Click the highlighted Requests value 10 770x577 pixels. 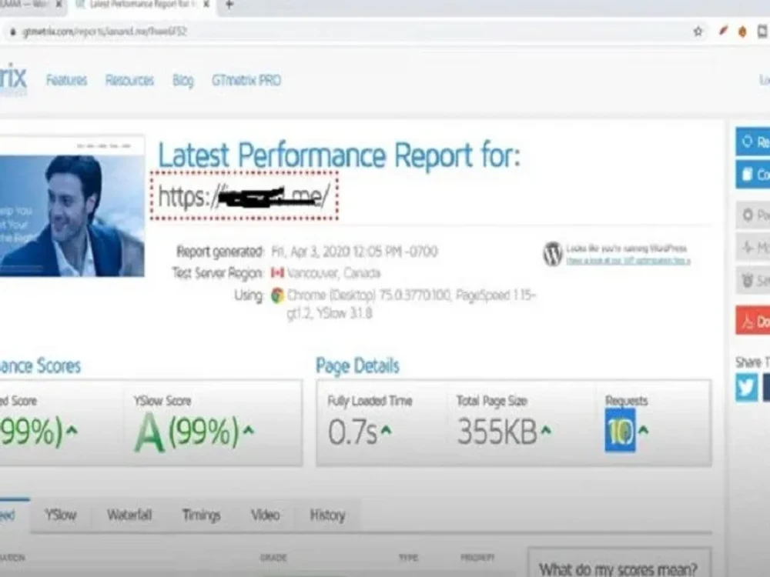620,431
